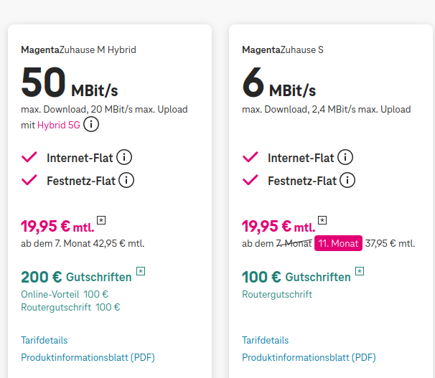
Task: Select the MagentaZuhause M Hybrid plan title
Action: (x=78, y=50)
